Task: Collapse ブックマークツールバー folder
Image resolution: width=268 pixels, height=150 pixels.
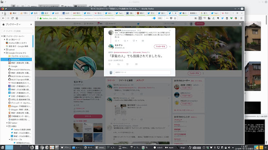Action: coord(2,36)
